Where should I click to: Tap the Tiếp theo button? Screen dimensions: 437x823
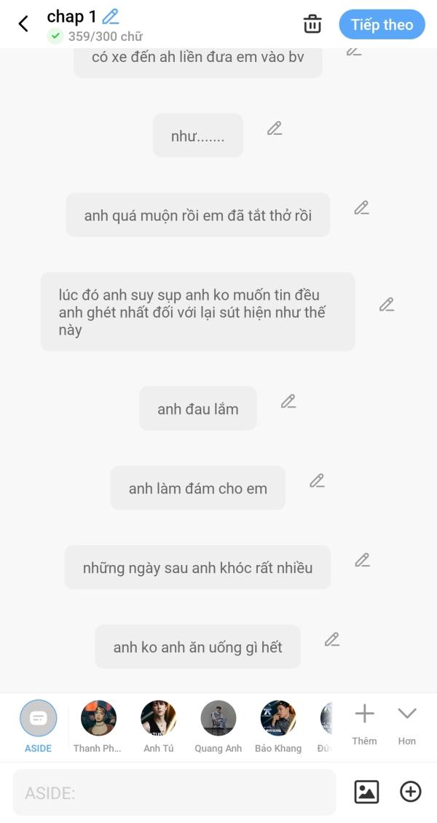(382, 24)
